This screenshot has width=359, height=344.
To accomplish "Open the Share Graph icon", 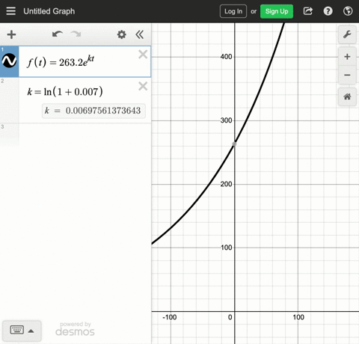I will tap(308, 11).
